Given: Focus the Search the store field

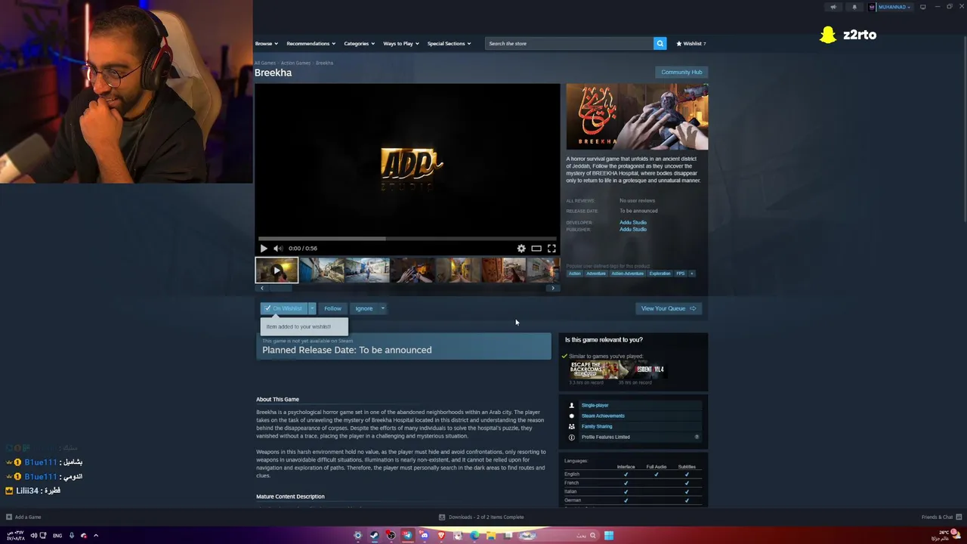Looking at the screenshot, I should pos(569,44).
